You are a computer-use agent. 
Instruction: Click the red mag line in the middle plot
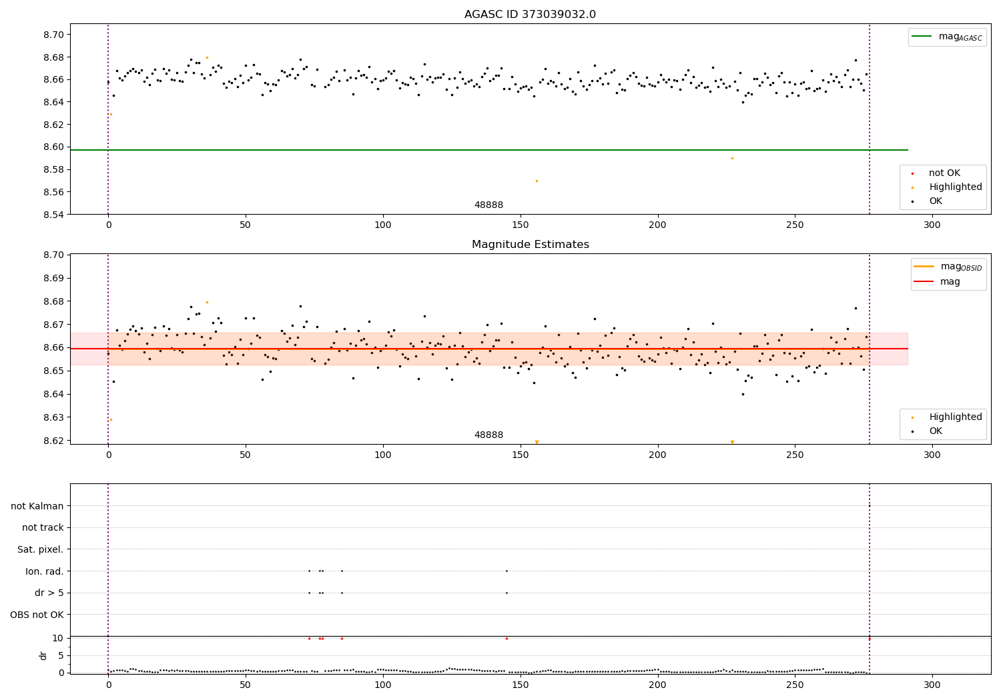(x=488, y=349)
